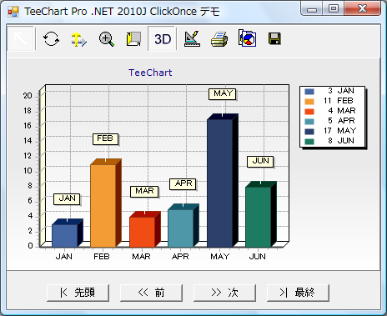
Task: Select the zoom magnifier tool
Action: tap(107, 39)
